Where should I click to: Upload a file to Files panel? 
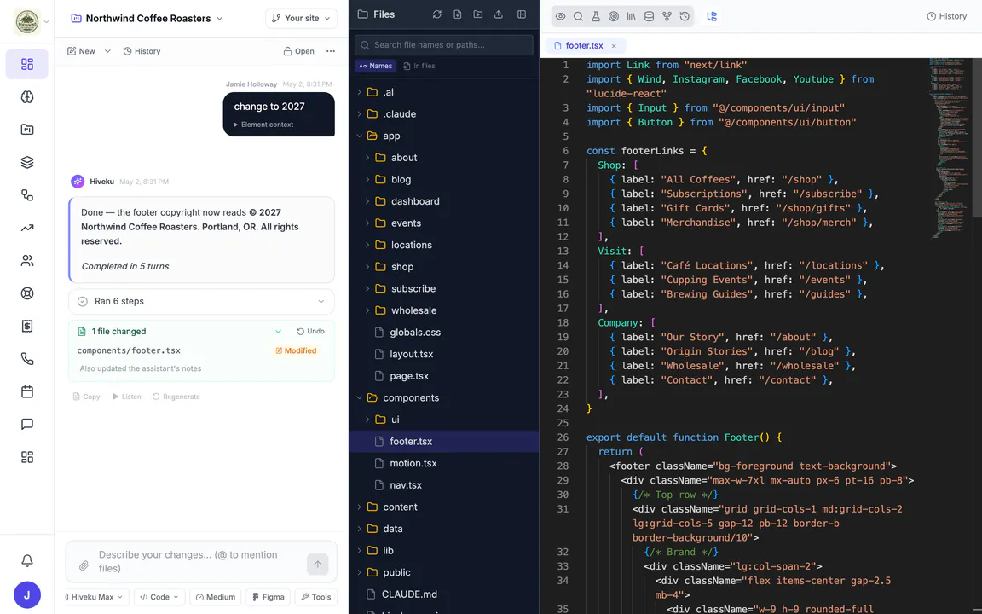coord(499,14)
